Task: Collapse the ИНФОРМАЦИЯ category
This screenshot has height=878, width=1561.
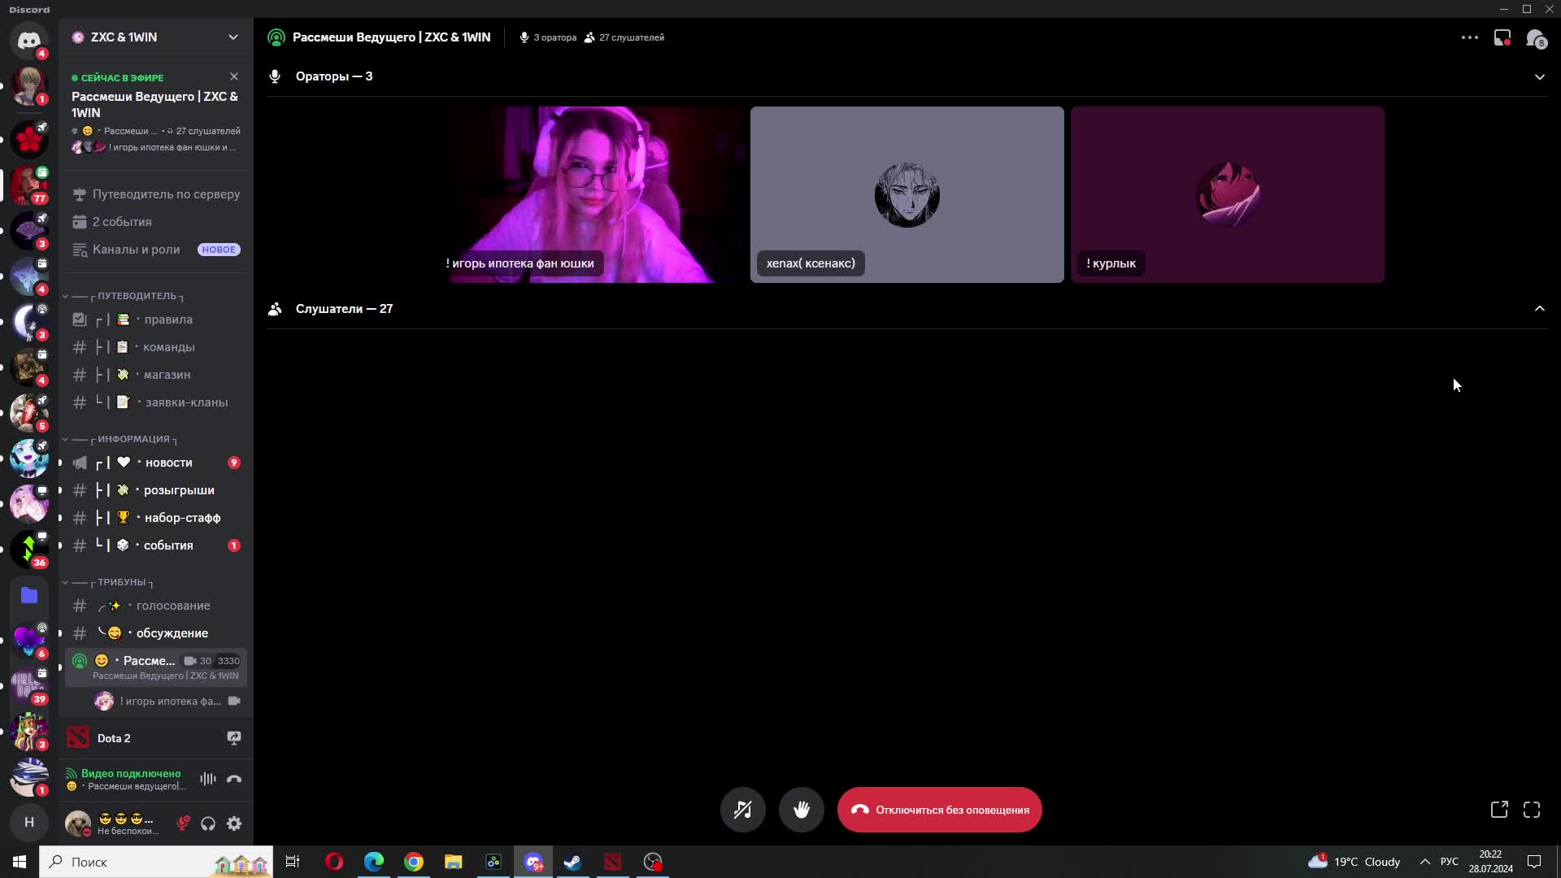Action: pos(120,439)
